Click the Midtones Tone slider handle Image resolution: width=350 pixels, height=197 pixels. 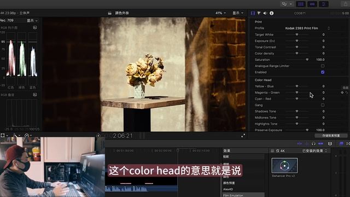[297, 118]
